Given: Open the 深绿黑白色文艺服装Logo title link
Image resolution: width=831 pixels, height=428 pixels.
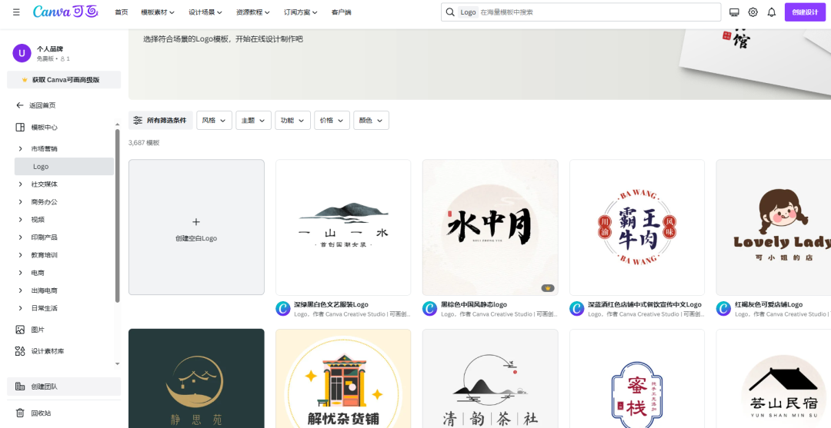Looking at the screenshot, I should pos(331,305).
